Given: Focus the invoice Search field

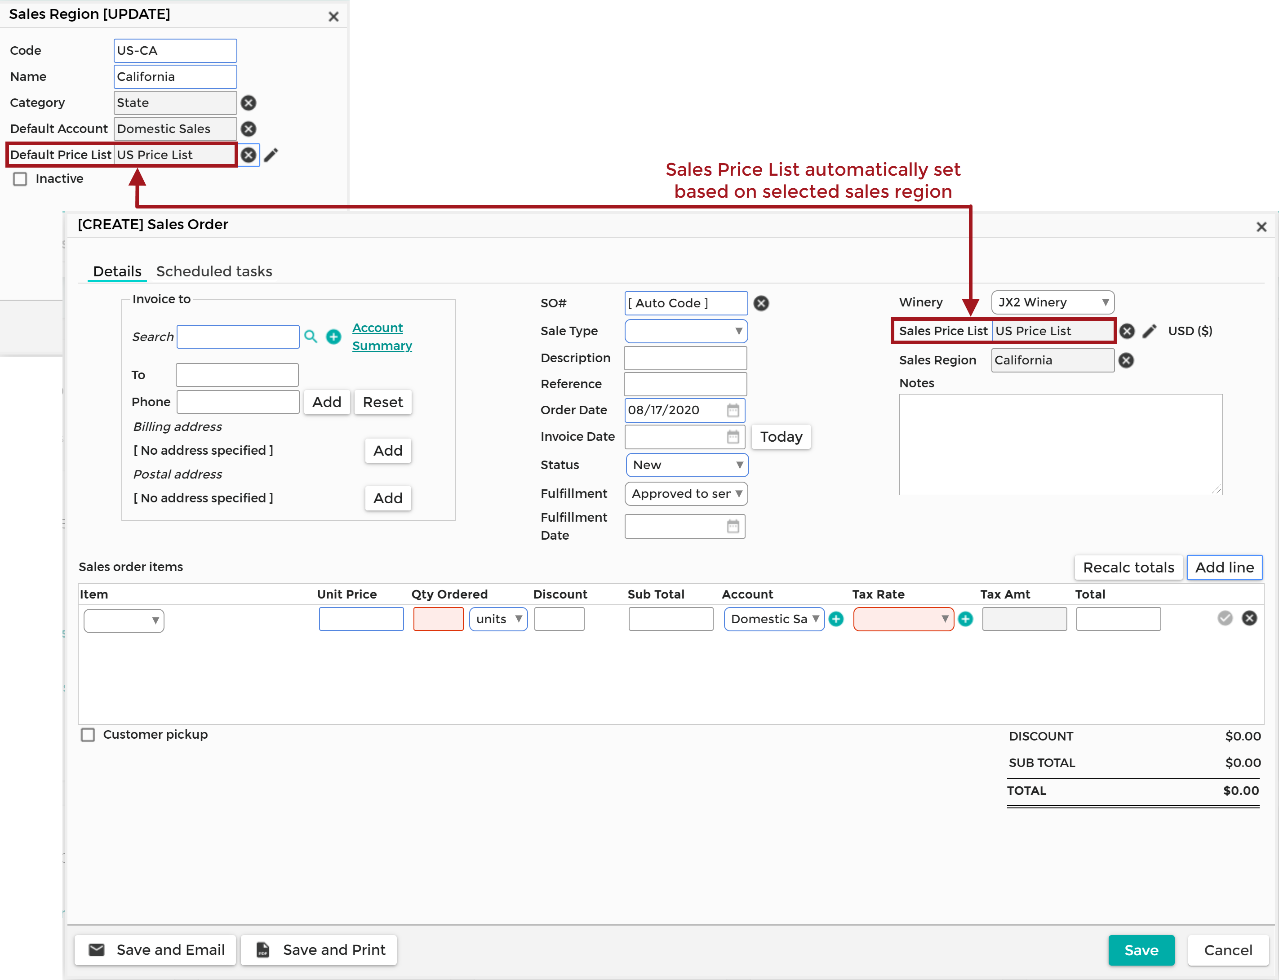Looking at the screenshot, I should click(238, 337).
